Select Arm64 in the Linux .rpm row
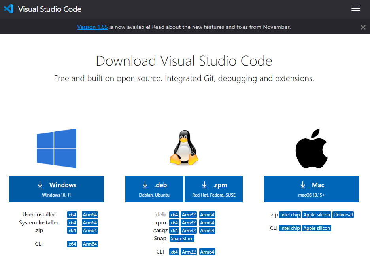370x271 pixels. [207, 223]
